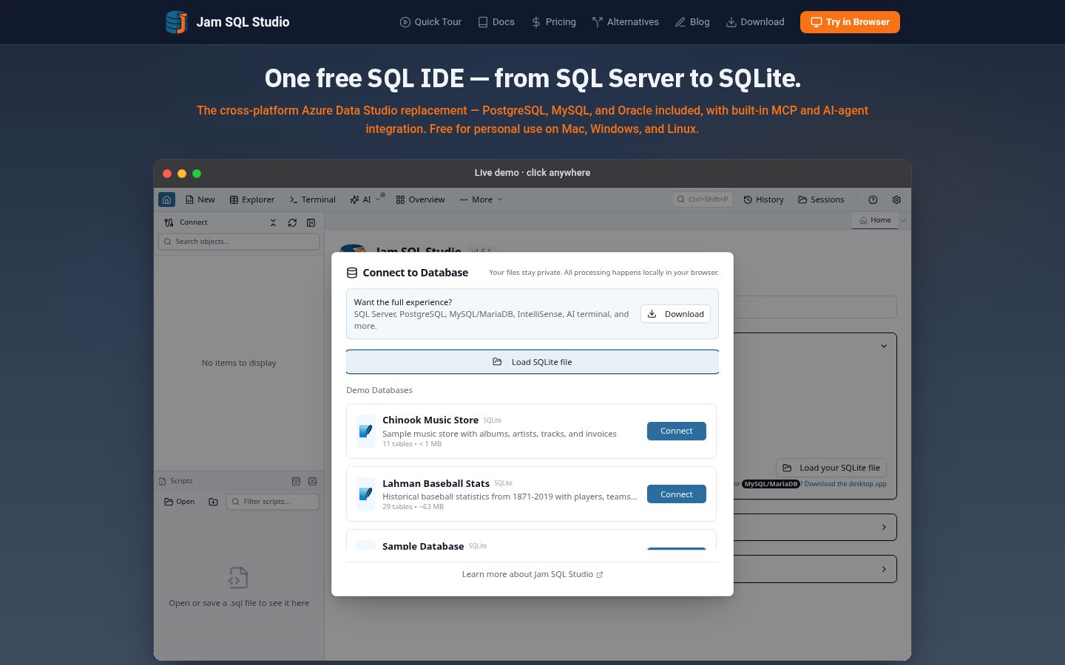Screen dimensions: 1065x665
Task: Open the Explorer toolbar item
Action: (x=252, y=199)
